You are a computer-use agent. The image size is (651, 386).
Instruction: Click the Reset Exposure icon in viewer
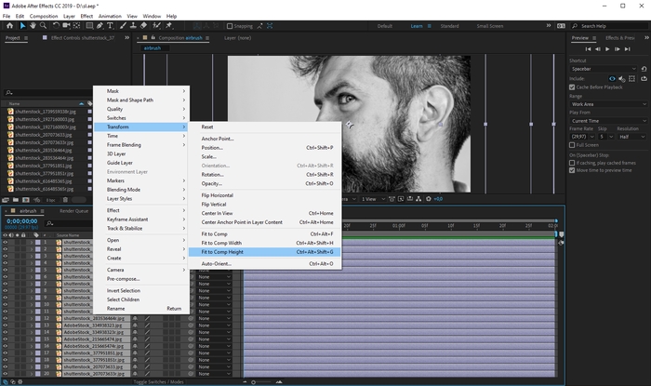pyautogui.click(x=429, y=199)
